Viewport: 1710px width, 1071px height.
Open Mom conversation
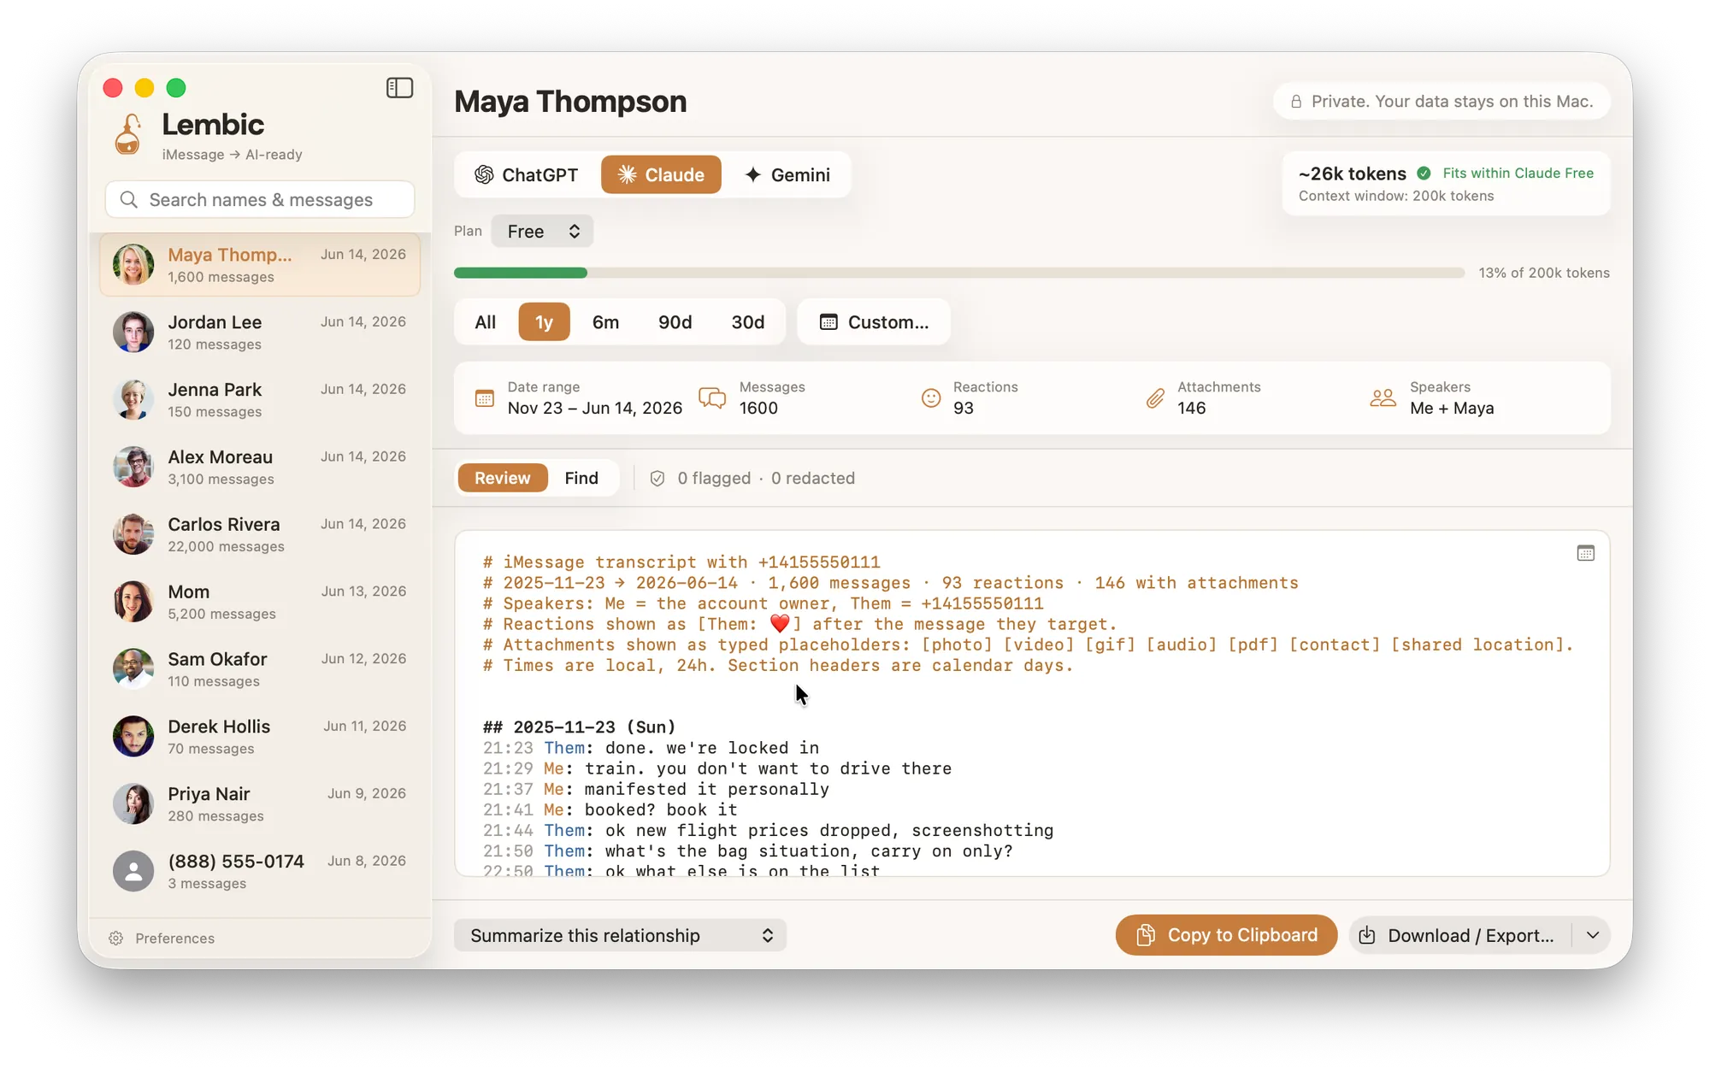coord(260,603)
